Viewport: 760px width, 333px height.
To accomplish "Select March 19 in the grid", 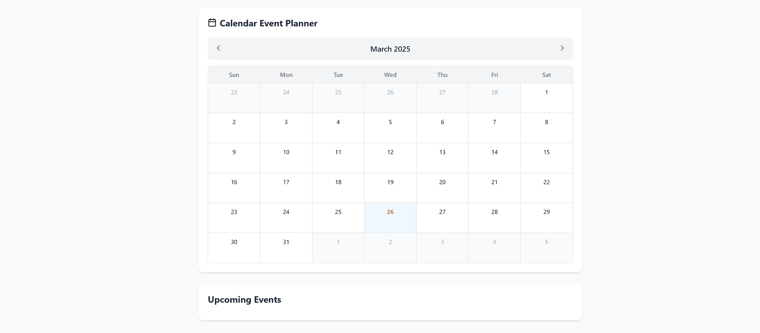I will 390,188.
